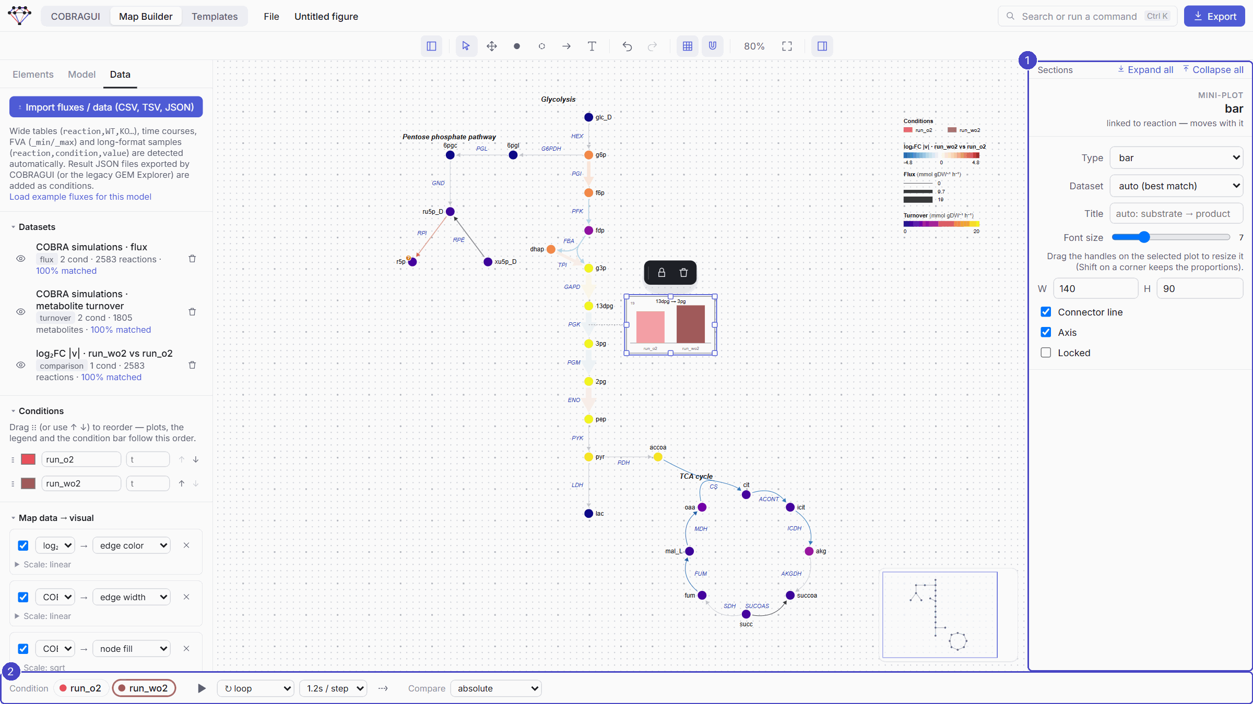The width and height of the screenshot is (1253, 704).
Task: Open the File menu
Action: [271, 16]
